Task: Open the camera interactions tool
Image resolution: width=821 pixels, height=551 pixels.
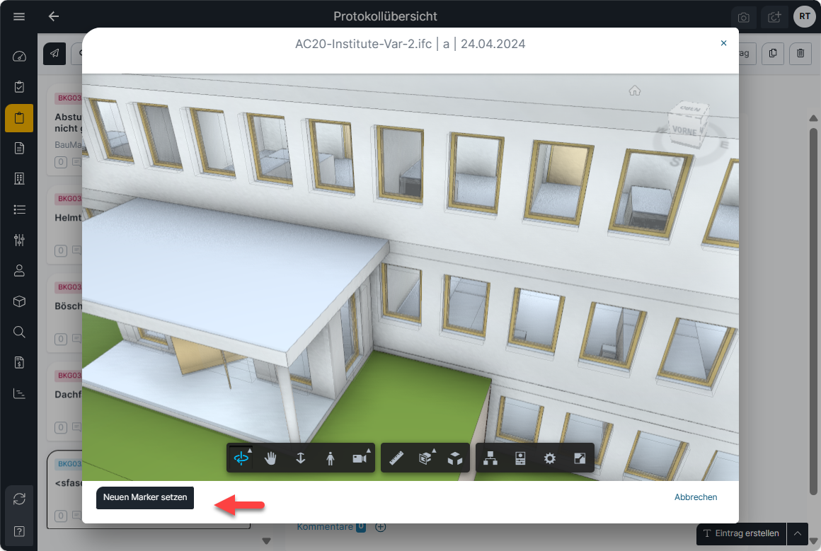Action: pyautogui.click(x=360, y=458)
